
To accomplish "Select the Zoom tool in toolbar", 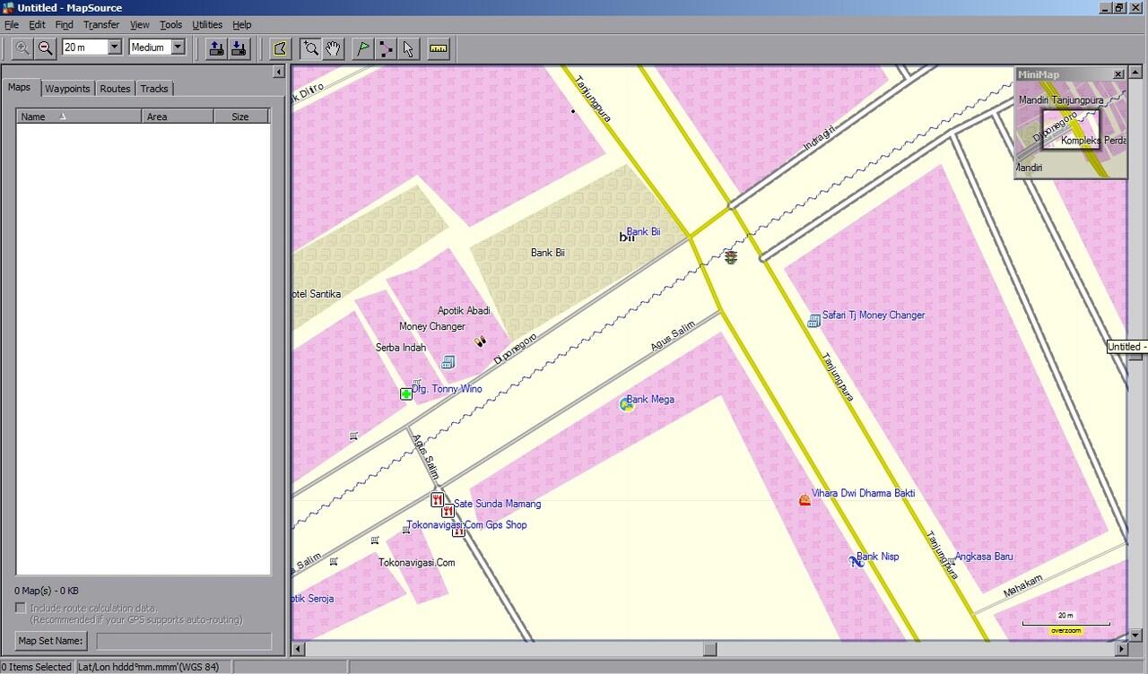I will pyautogui.click(x=310, y=48).
